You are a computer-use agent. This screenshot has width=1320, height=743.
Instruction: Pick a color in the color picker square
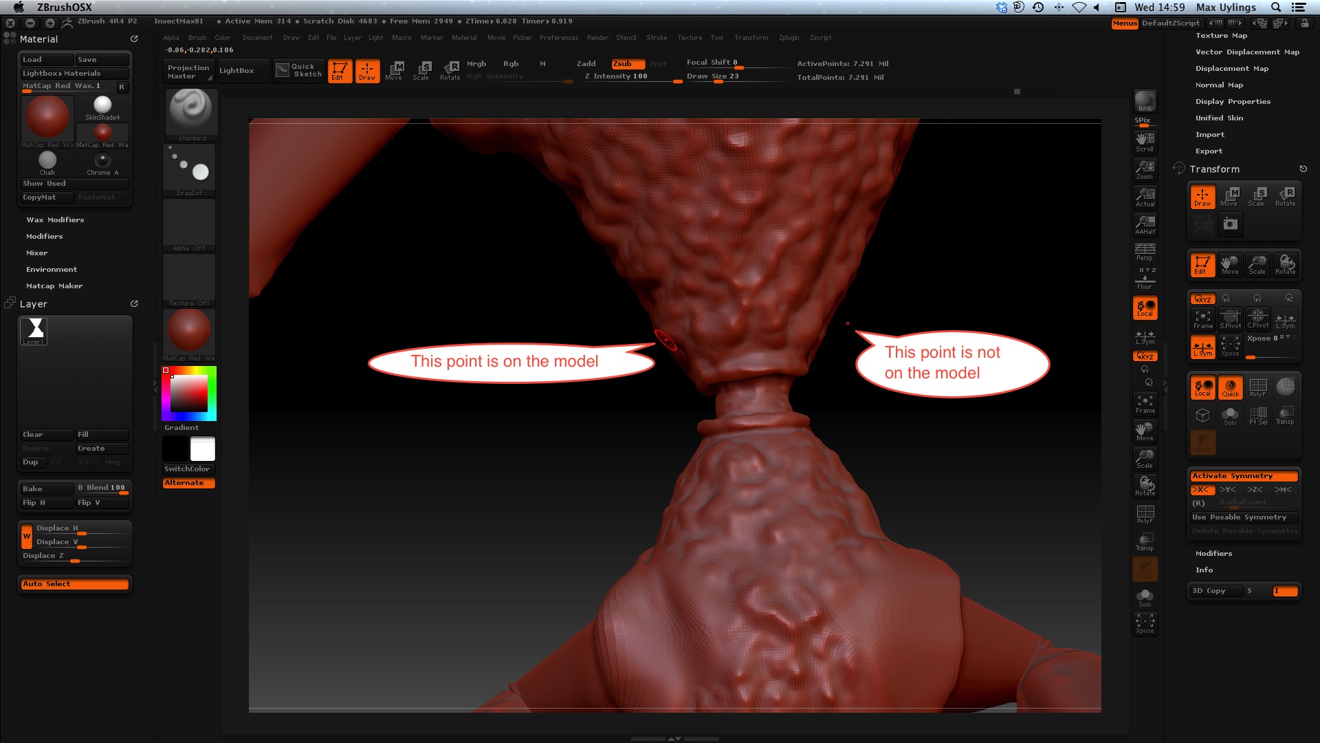(x=189, y=394)
